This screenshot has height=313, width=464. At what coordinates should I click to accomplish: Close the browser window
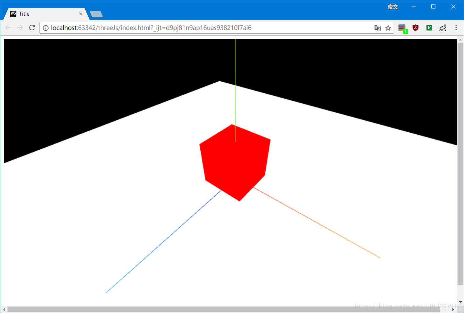453,6
